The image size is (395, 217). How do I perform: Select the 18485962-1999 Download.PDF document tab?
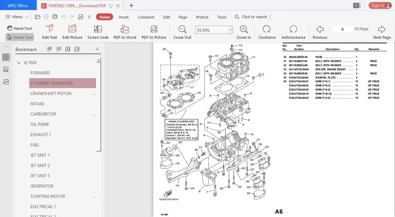click(77, 5)
